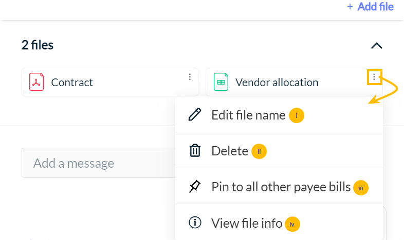Click the pushpin icon in the menu
Viewport: 404px width, 240px height.
195,186
